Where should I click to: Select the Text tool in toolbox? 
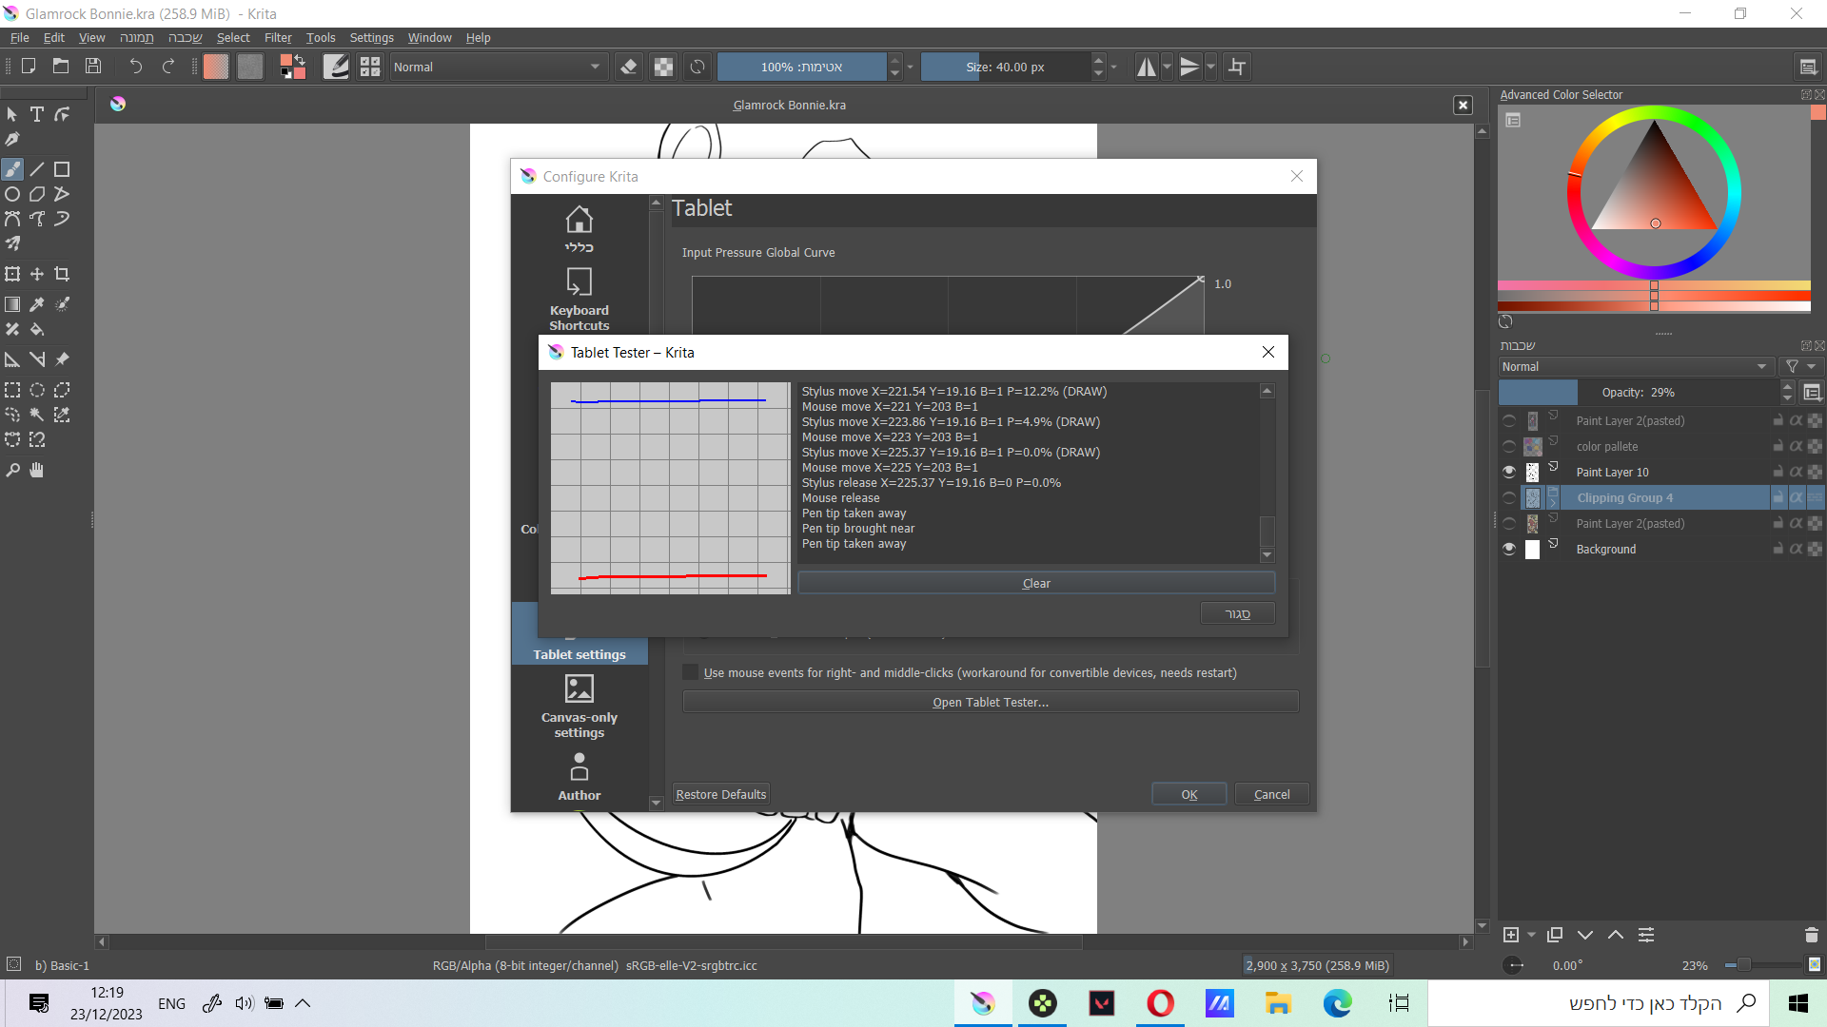tap(37, 114)
